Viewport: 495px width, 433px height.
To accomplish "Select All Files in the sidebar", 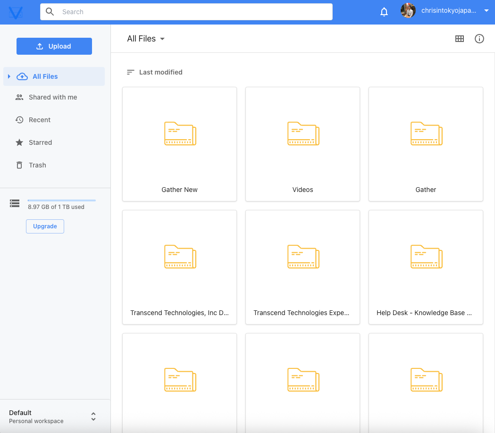I will (54, 76).
